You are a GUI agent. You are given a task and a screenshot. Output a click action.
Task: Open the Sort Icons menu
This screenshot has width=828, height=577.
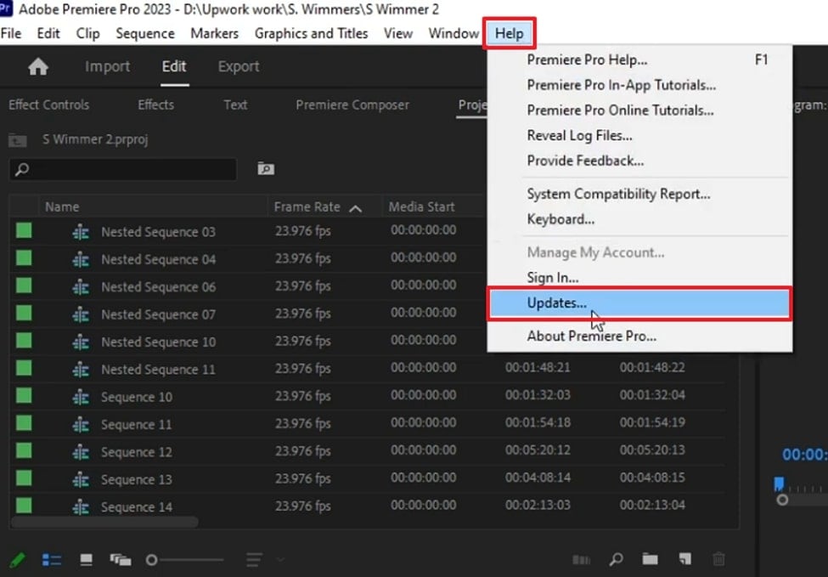coord(254,559)
